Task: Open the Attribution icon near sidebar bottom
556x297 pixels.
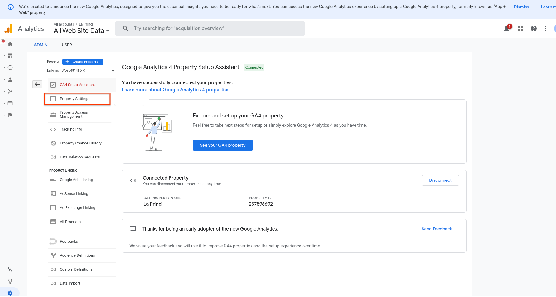Action: pyautogui.click(x=10, y=269)
